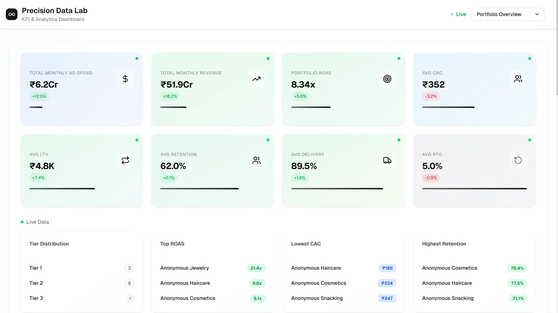The height and width of the screenshot is (313, 558).
Task: Open the Portfolio Overview dropdown
Action: coord(508,14)
